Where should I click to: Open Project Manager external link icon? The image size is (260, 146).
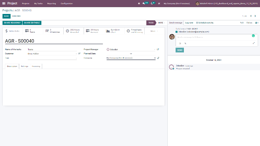[x=158, y=49]
